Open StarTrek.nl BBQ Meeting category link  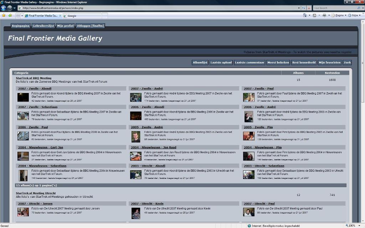pos(34,78)
